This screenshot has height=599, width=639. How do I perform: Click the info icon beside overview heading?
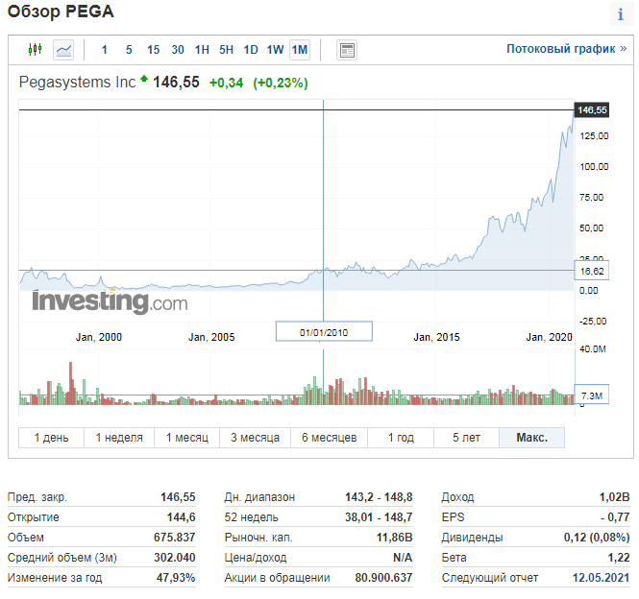(621, 14)
